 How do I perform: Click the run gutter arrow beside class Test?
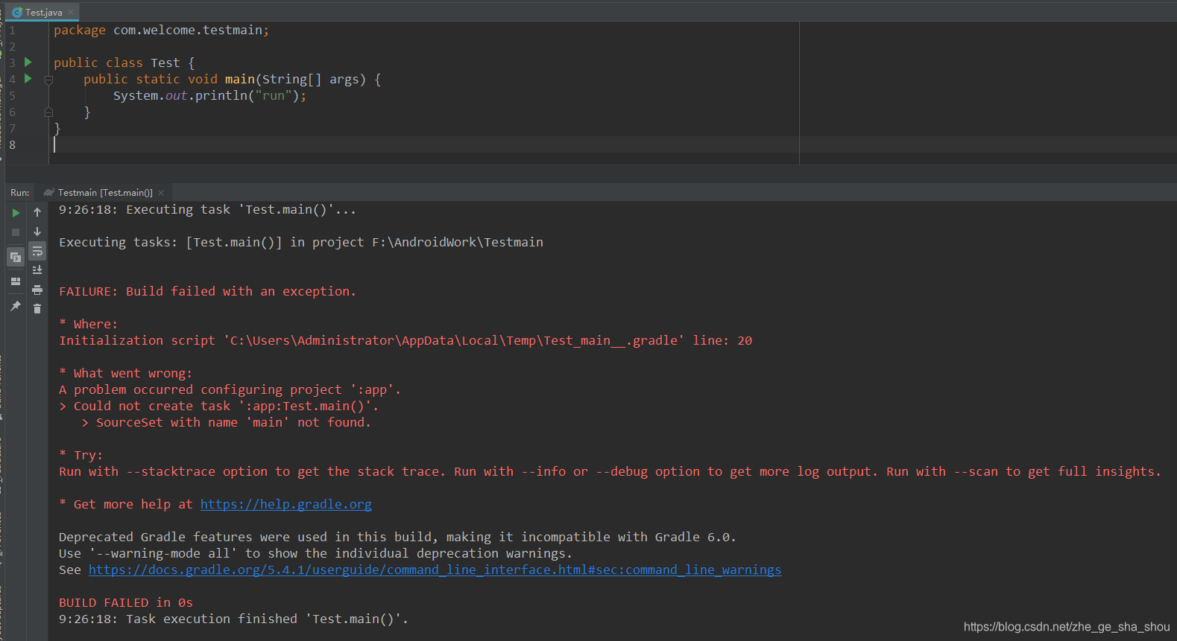[x=28, y=63]
